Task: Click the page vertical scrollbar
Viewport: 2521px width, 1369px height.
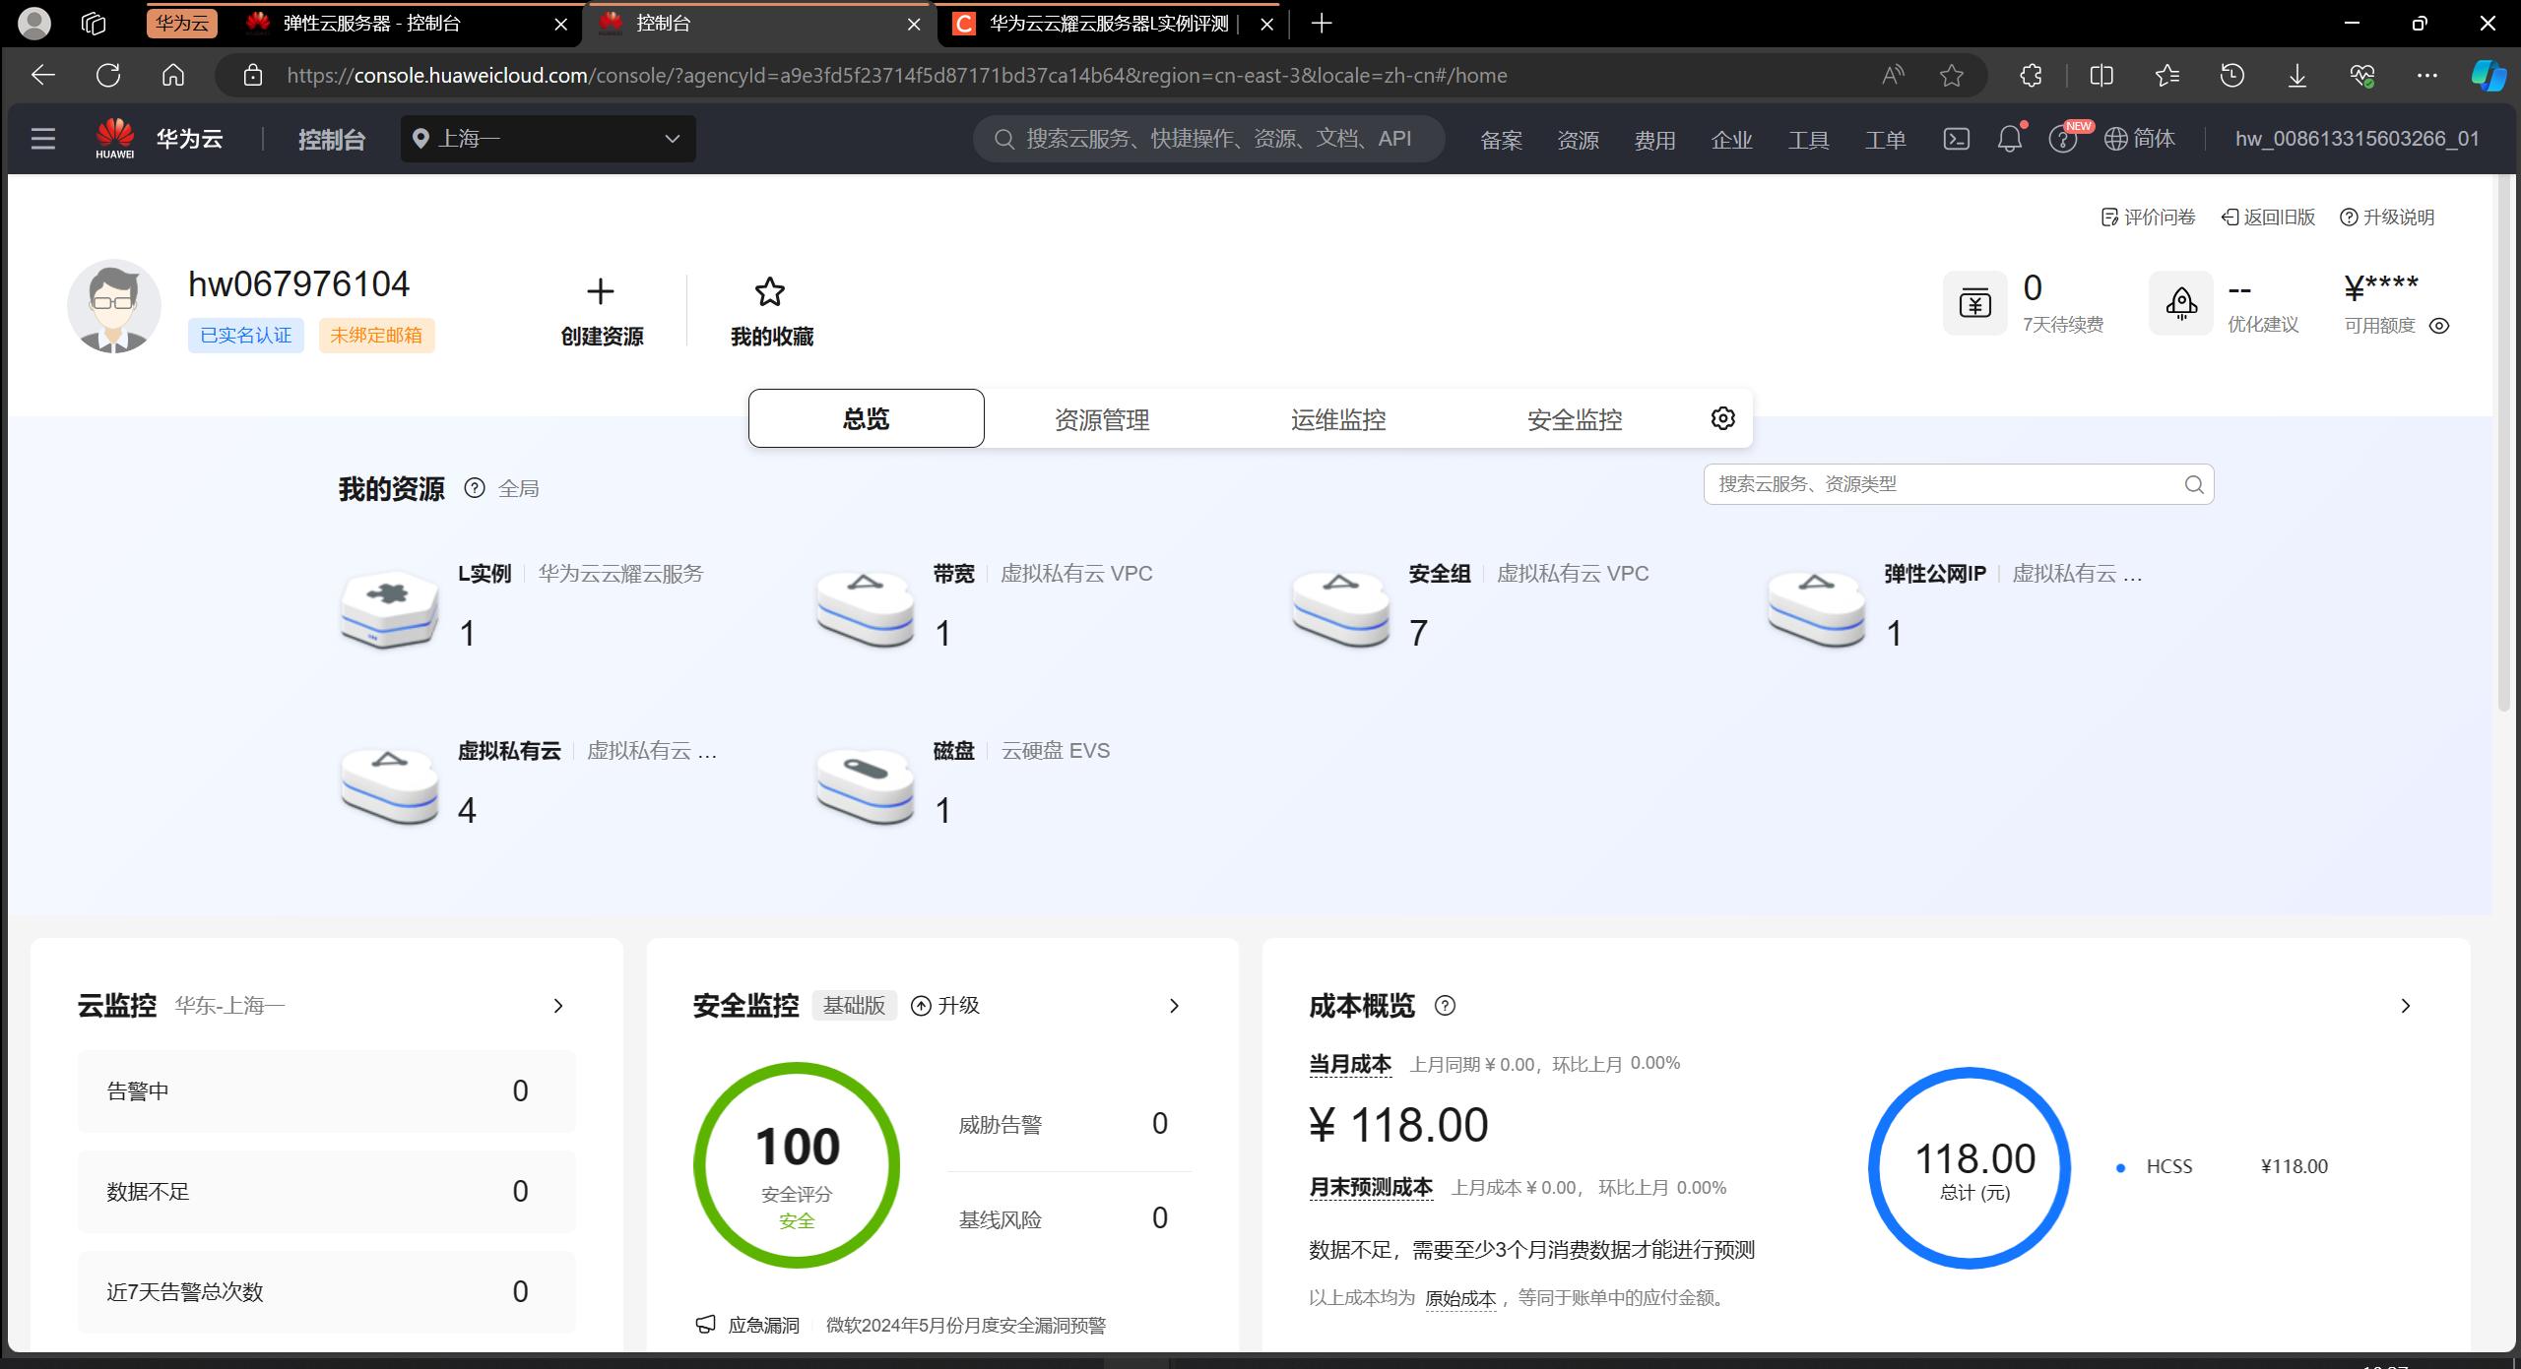Action: [2504, 443]
